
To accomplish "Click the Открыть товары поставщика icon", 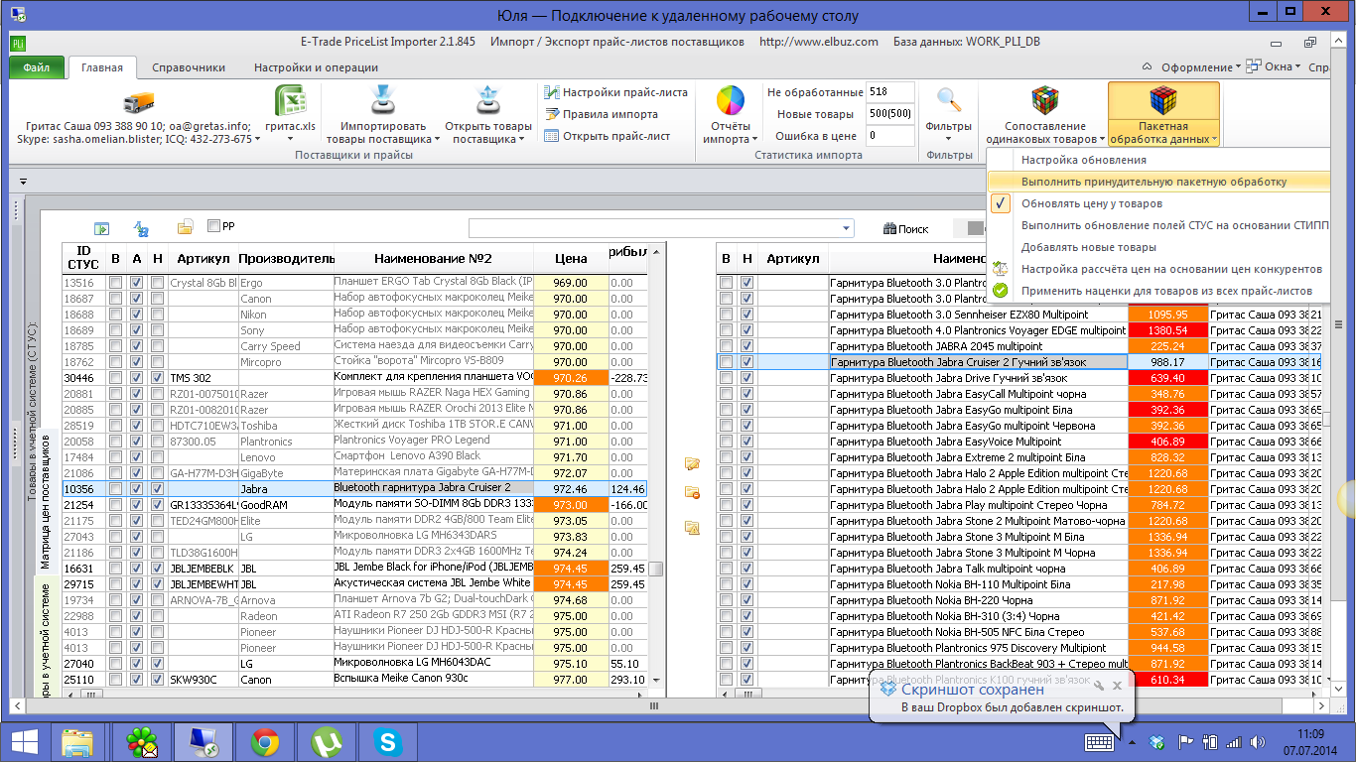I will pyautogui.click(x=487, y=101).
